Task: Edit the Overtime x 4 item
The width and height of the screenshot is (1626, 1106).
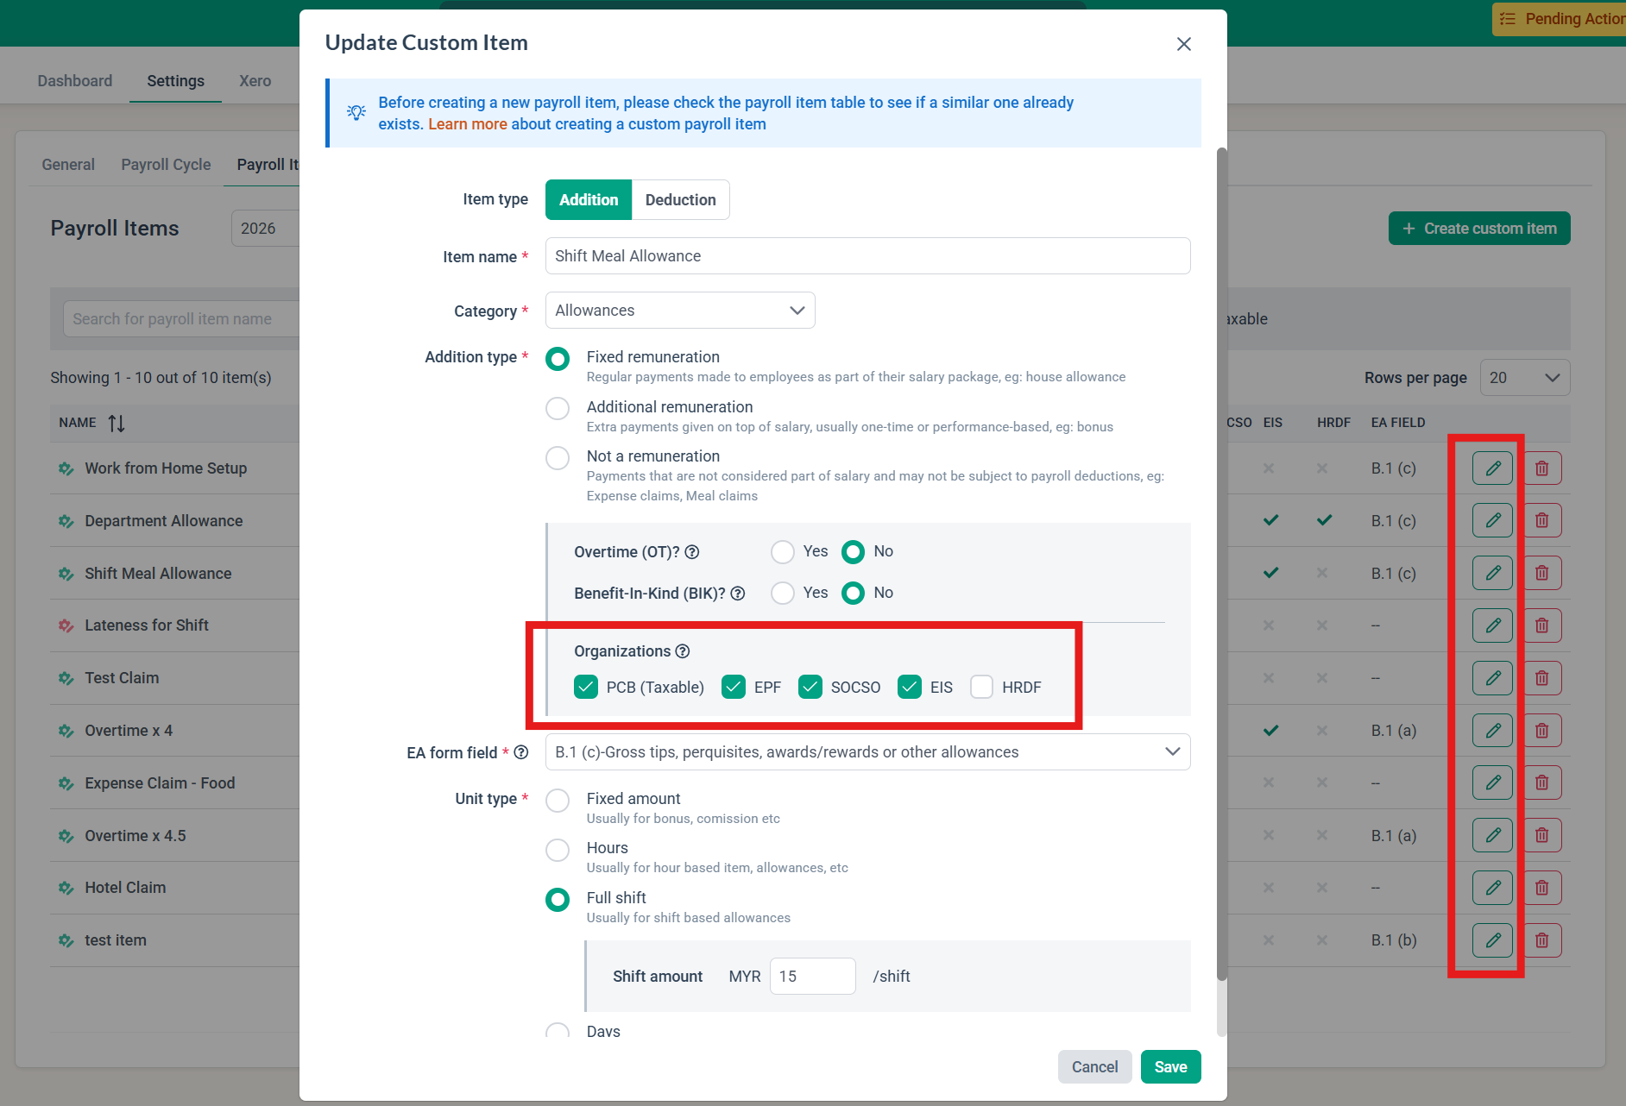Action: pyautogui.click(x=1492, y=731)
